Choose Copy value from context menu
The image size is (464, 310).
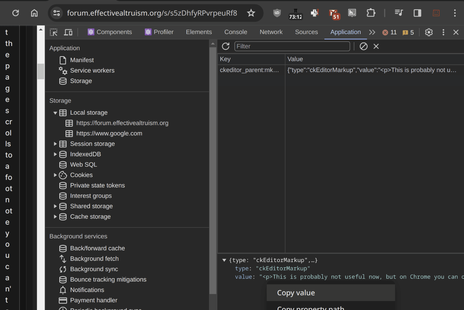[296, 293]
